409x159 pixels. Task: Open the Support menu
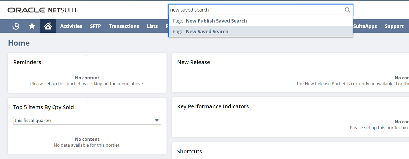pyautogui.click(x=394, y=26)
